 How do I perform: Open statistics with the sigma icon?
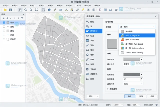point(100,10)
